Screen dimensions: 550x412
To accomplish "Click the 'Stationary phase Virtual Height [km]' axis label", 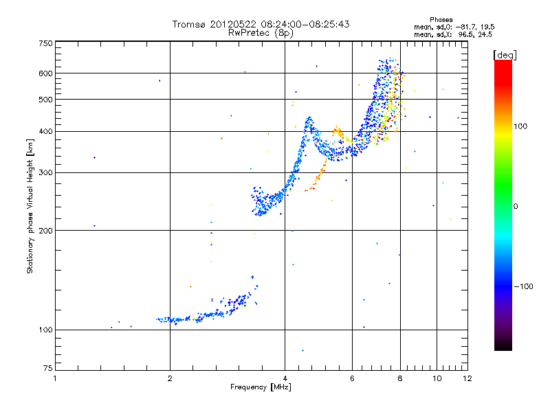I will [30, 207].
